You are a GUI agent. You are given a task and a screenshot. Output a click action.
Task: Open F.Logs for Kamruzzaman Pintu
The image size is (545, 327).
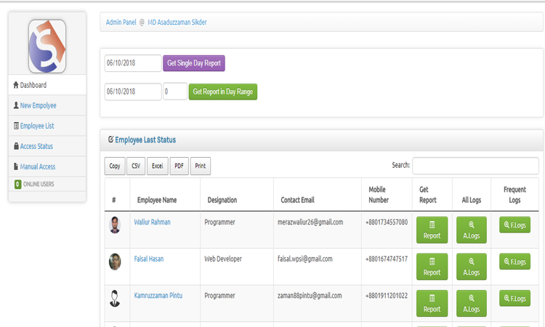[x=514, y=299]
